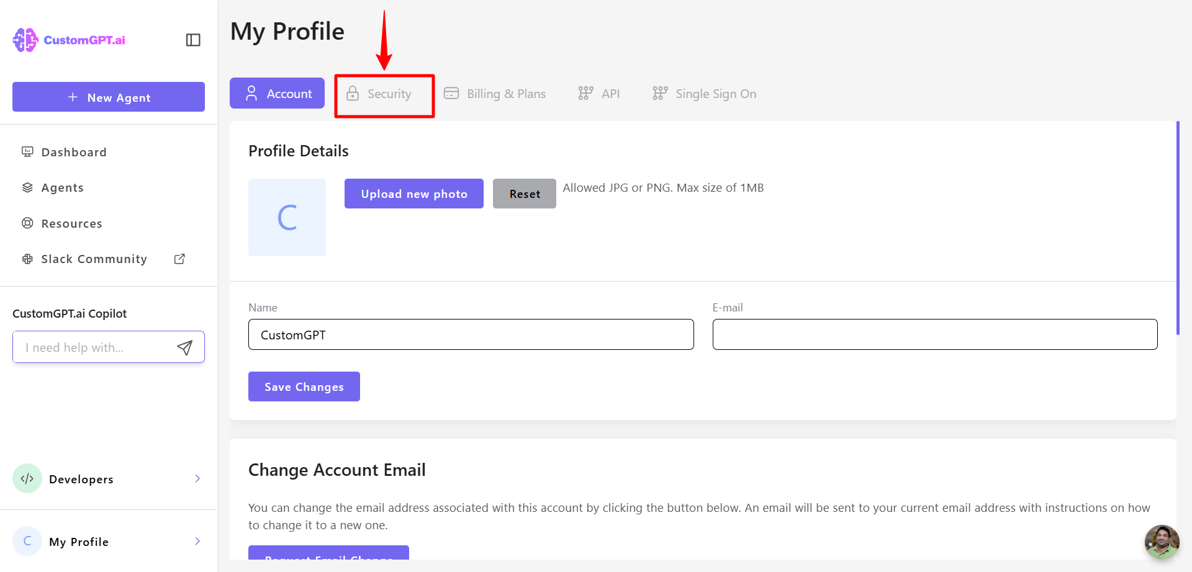Open Resources section

point(71,223)
